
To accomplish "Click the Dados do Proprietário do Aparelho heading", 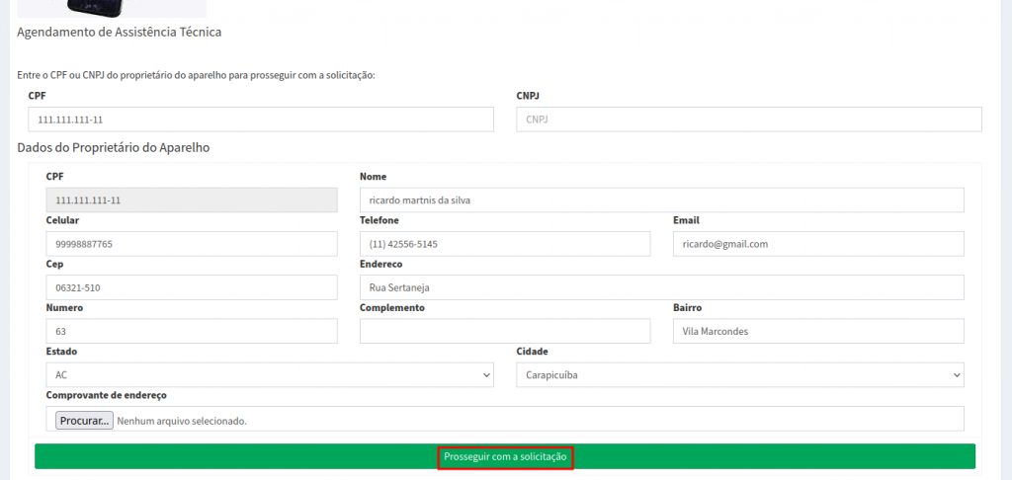I will click(113, 148).
